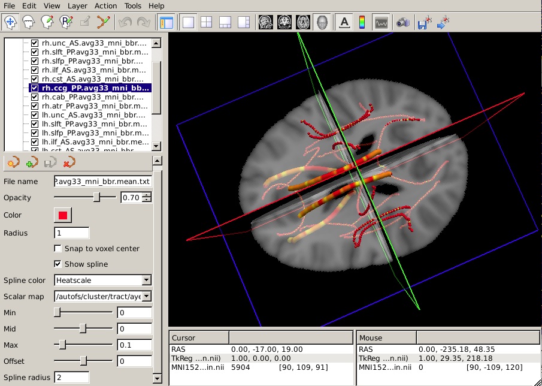
Task: Select the lh.unc_AS layer in list
Action: pos(93,115)
